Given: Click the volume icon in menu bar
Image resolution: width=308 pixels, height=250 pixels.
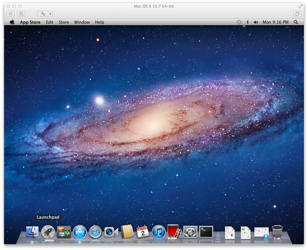Looking at the screenshot, I should pos(256,22).
